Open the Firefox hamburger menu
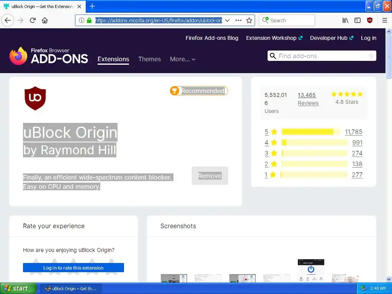The width and height of the screenshot is (392, 294). [385, 20]
